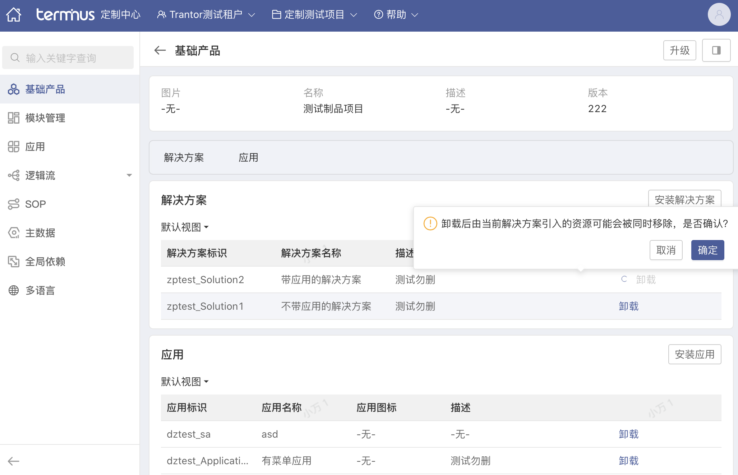Open the Trantor测试租户 tenant dropdown

coord(206,15)
